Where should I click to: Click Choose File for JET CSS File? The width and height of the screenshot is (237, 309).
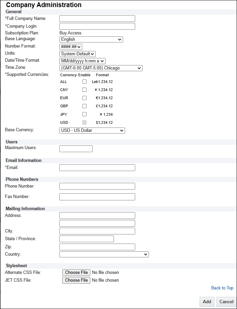click(x=76, y=280)
